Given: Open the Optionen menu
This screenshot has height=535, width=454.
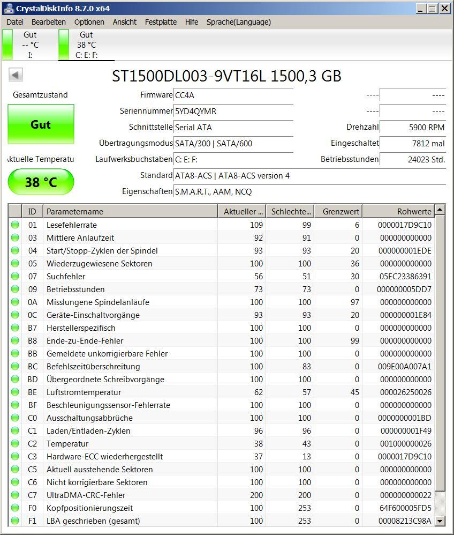Looking at the screenshot, I should (x=89, y=22).
